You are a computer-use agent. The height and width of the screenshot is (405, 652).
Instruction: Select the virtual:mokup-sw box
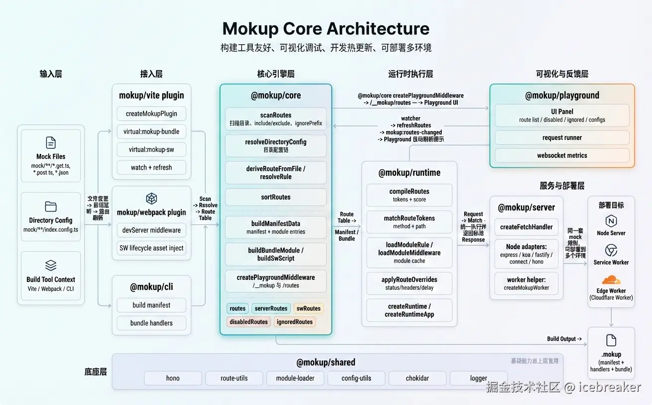[152, 149]
